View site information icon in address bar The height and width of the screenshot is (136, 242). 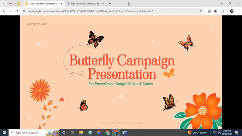24,11
